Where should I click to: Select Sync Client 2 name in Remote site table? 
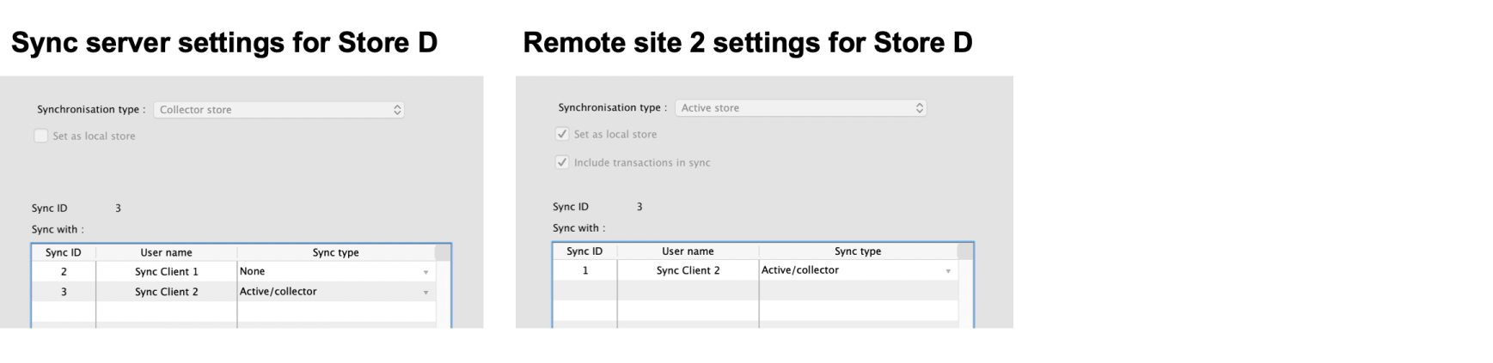point(688,270)
